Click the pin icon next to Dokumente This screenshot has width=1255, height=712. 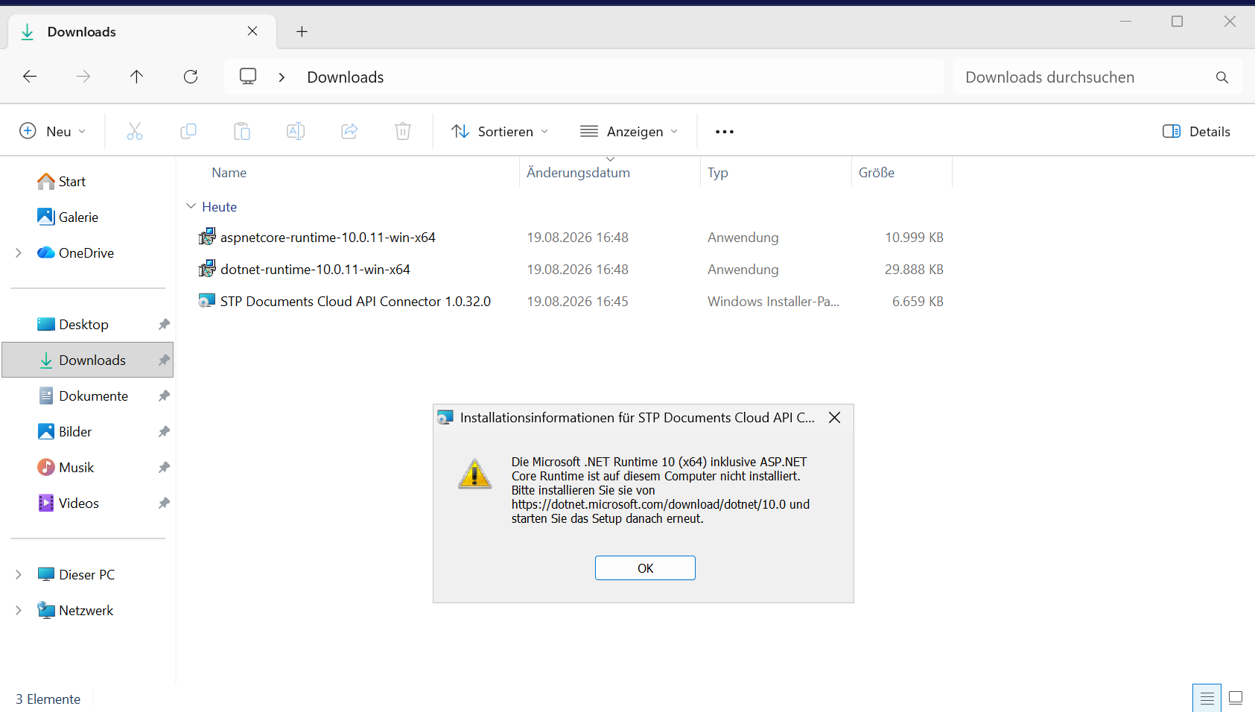[164, 396]
